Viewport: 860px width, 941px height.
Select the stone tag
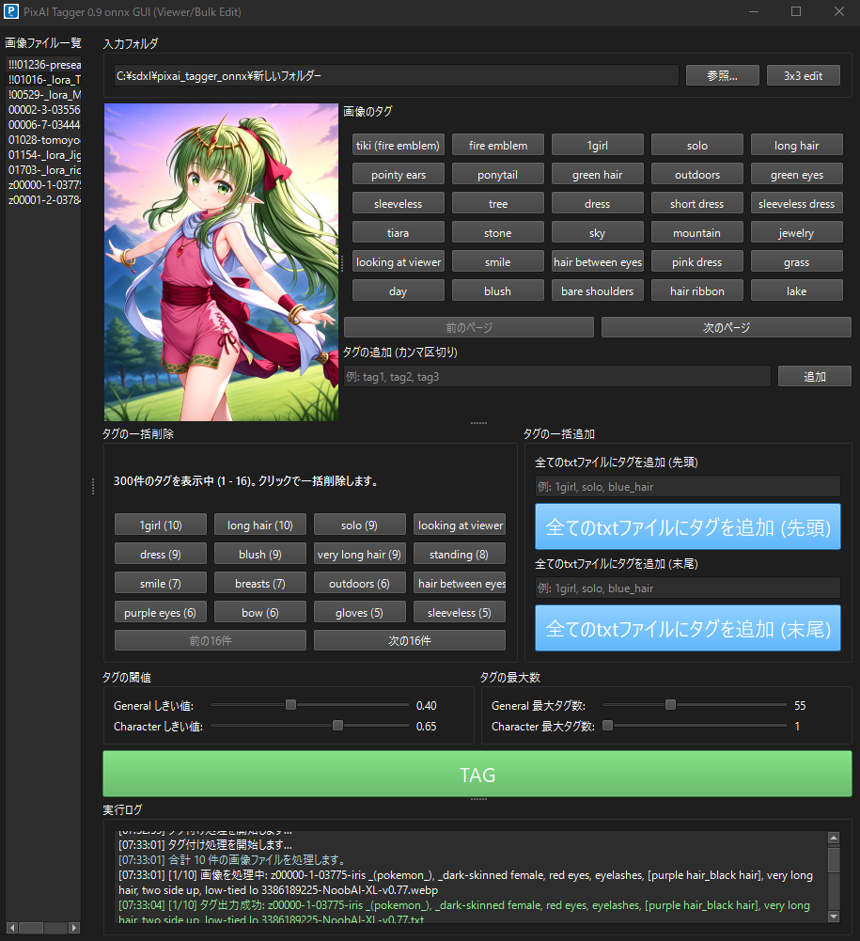click(x=498, y=233)
